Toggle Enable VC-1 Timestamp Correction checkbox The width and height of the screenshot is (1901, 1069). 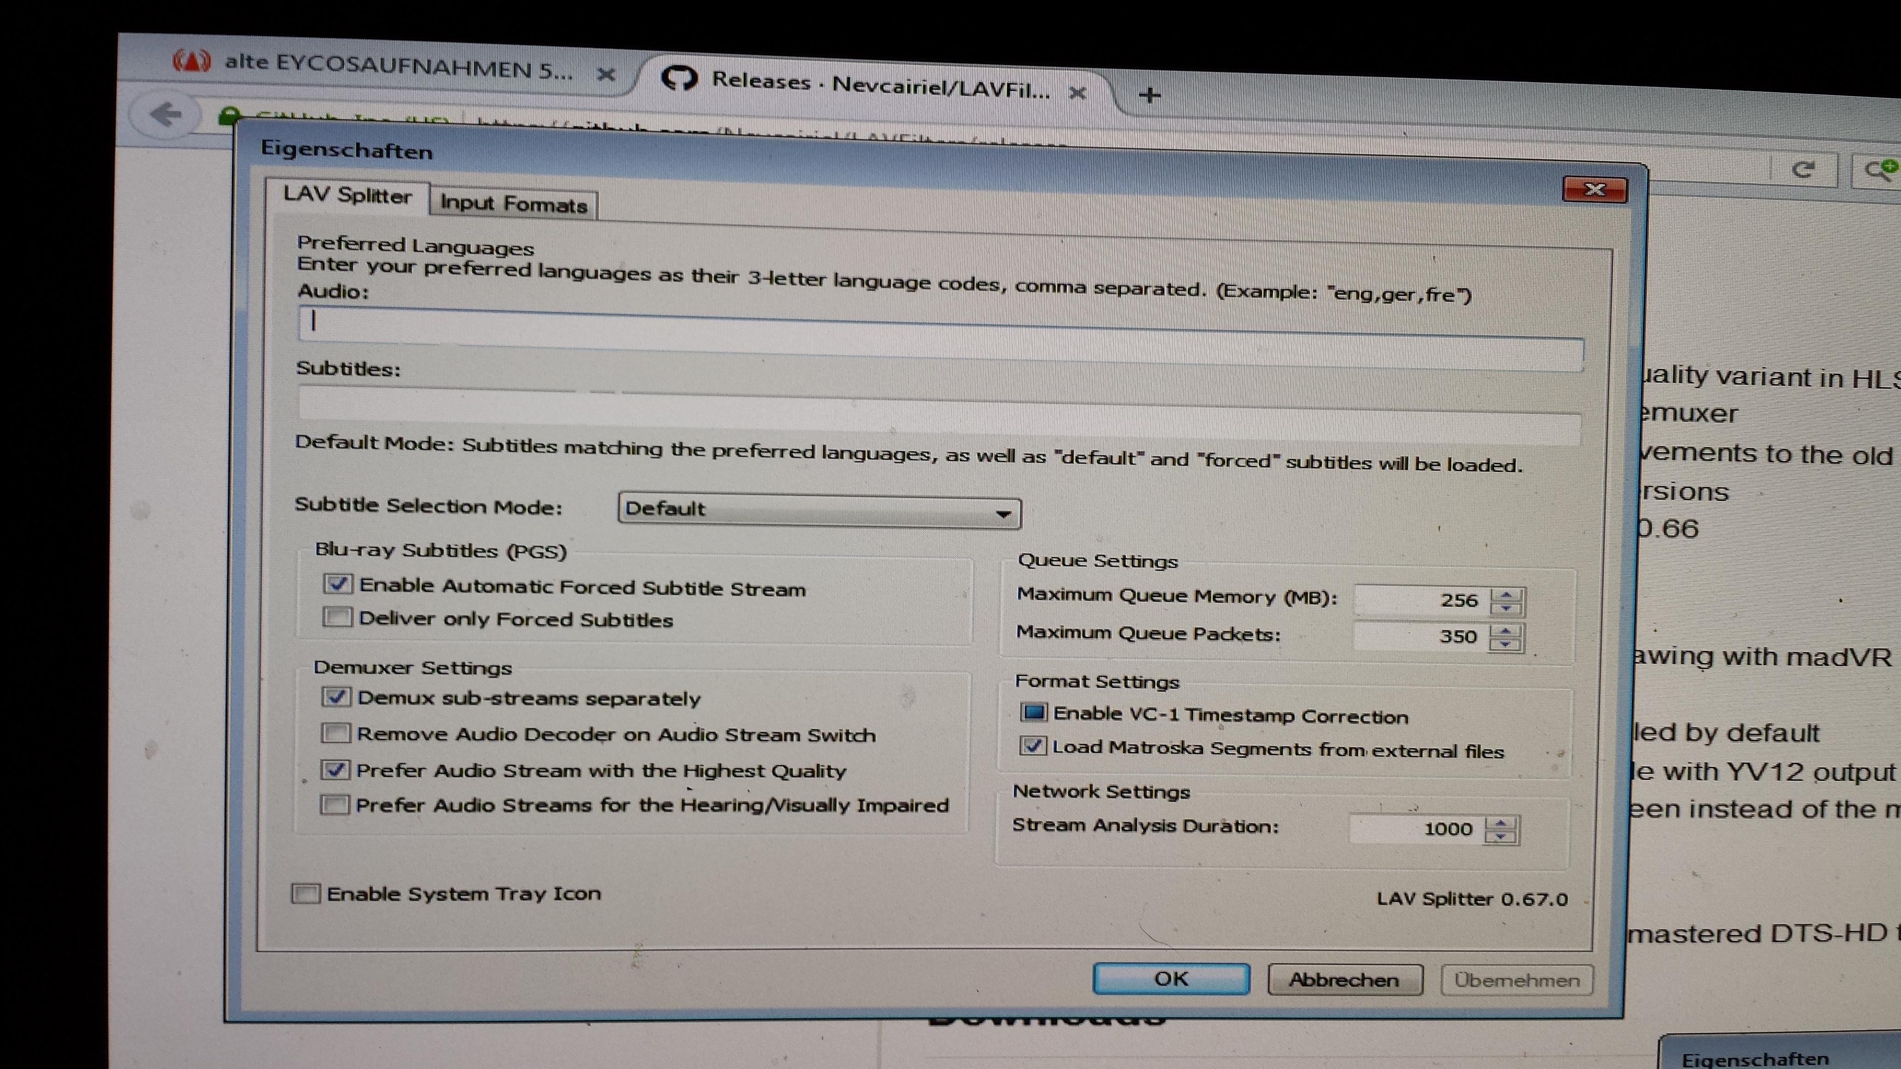click(1034, 713)
